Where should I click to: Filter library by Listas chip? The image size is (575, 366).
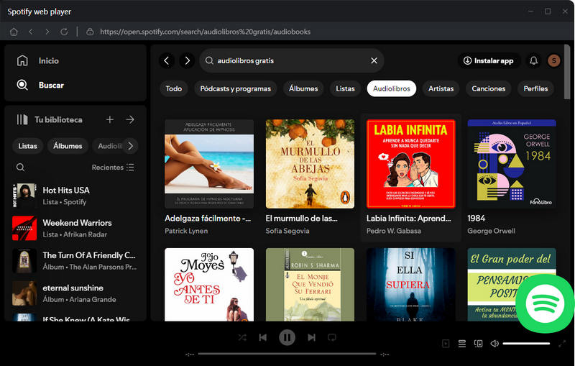pyautogui.click(x=27, y=146)
